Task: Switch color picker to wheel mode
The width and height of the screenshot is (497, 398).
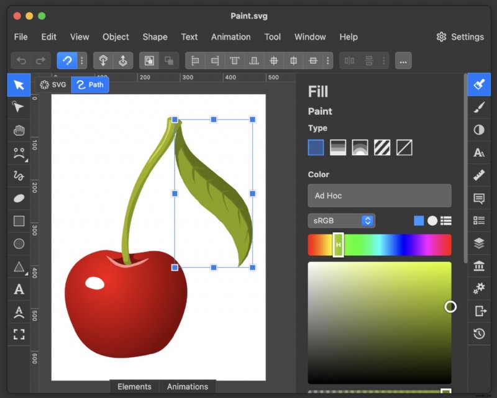Action: (433, 220)
